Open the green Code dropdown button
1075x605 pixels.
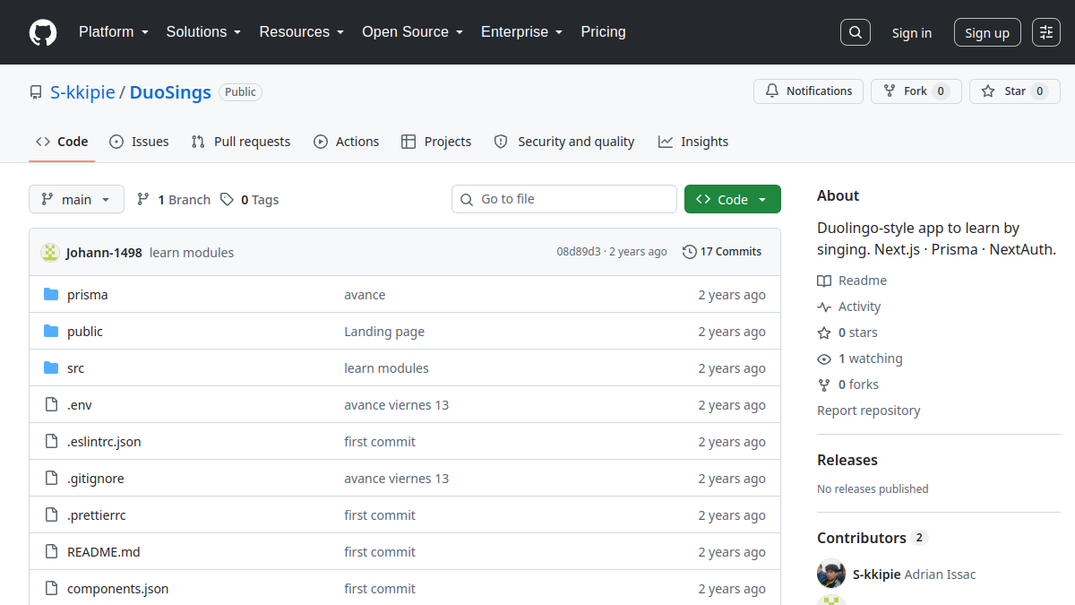[733, 199]
